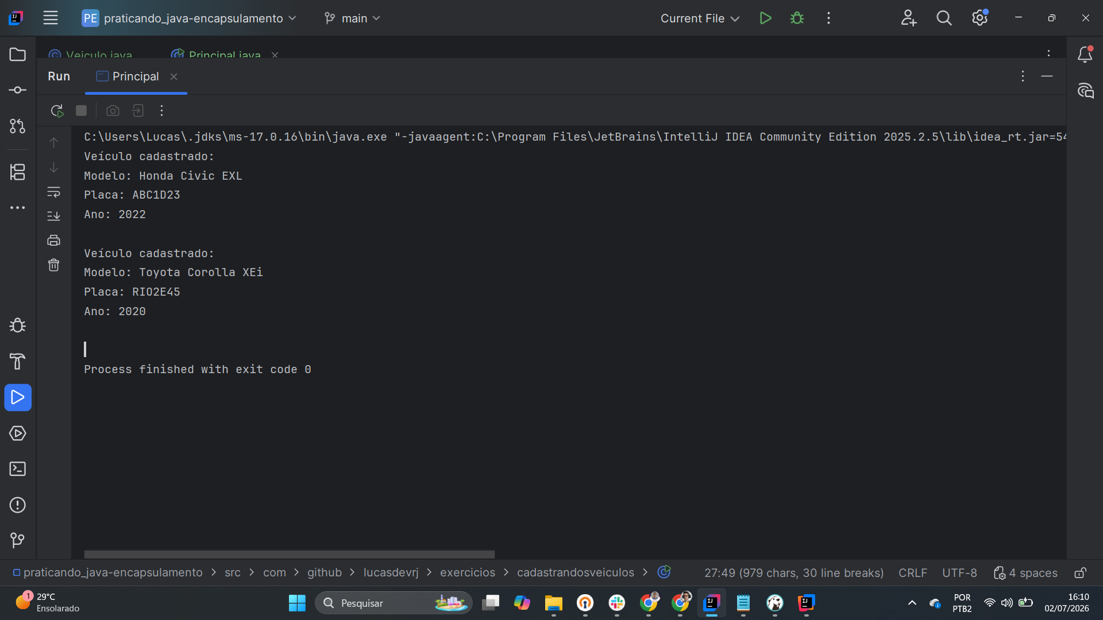The image size is (1103, 620).
Task: Rerun the Principal program
Action: [x=57, y=111]
